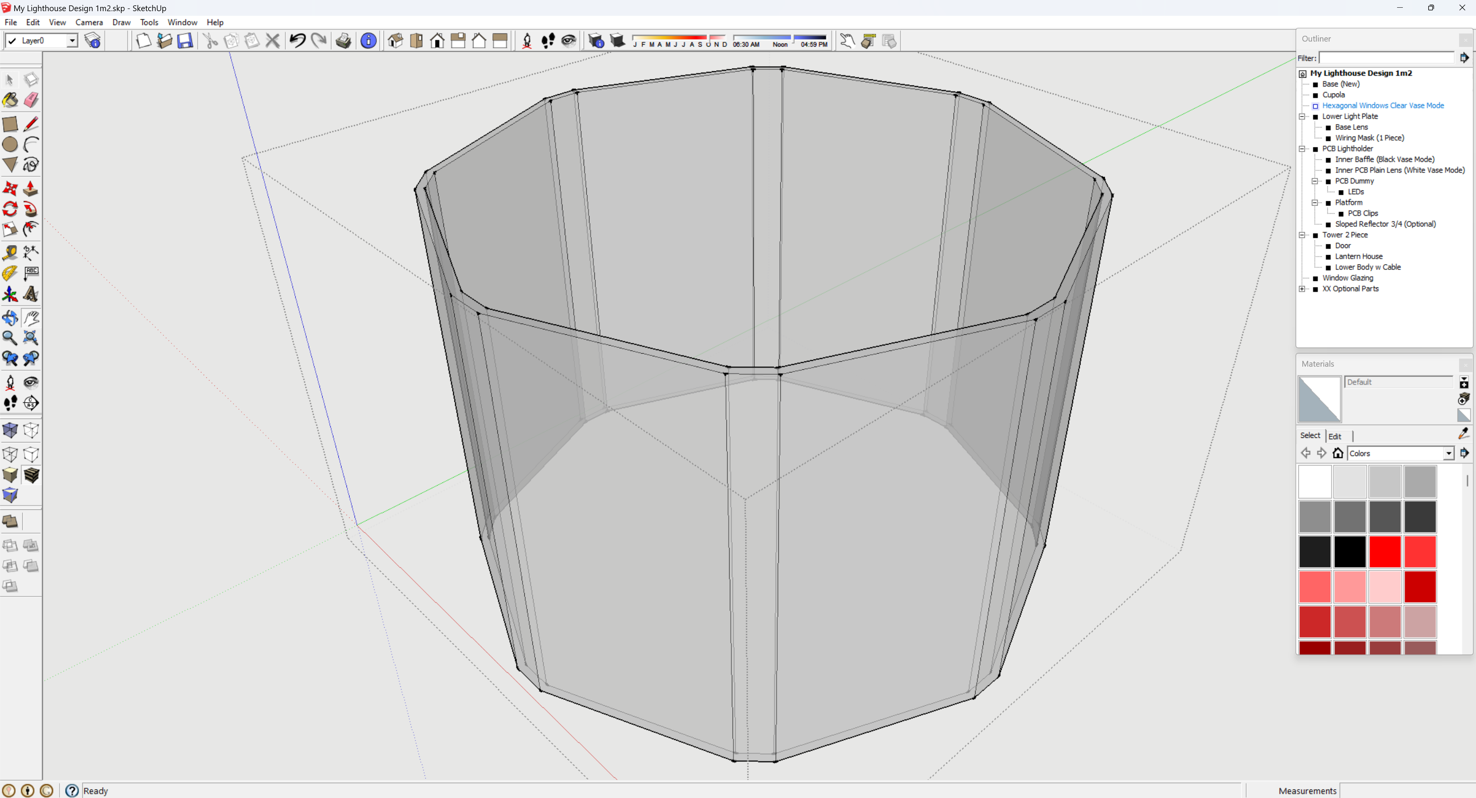
Task: Collapse the Lower Light Plate node
Action: click(x=1302, y=116)
